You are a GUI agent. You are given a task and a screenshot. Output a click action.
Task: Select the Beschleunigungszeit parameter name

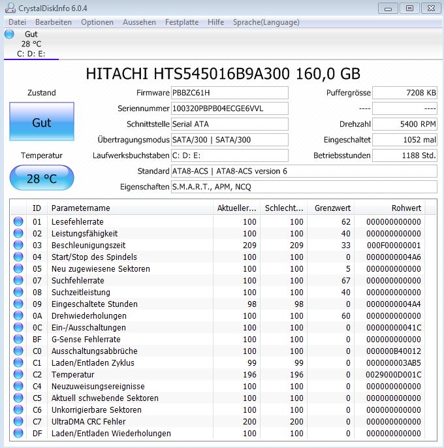click(x=88, y=245)
